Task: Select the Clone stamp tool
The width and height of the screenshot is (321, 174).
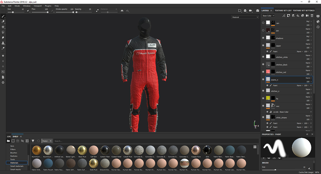Action: tap(3, 43)
